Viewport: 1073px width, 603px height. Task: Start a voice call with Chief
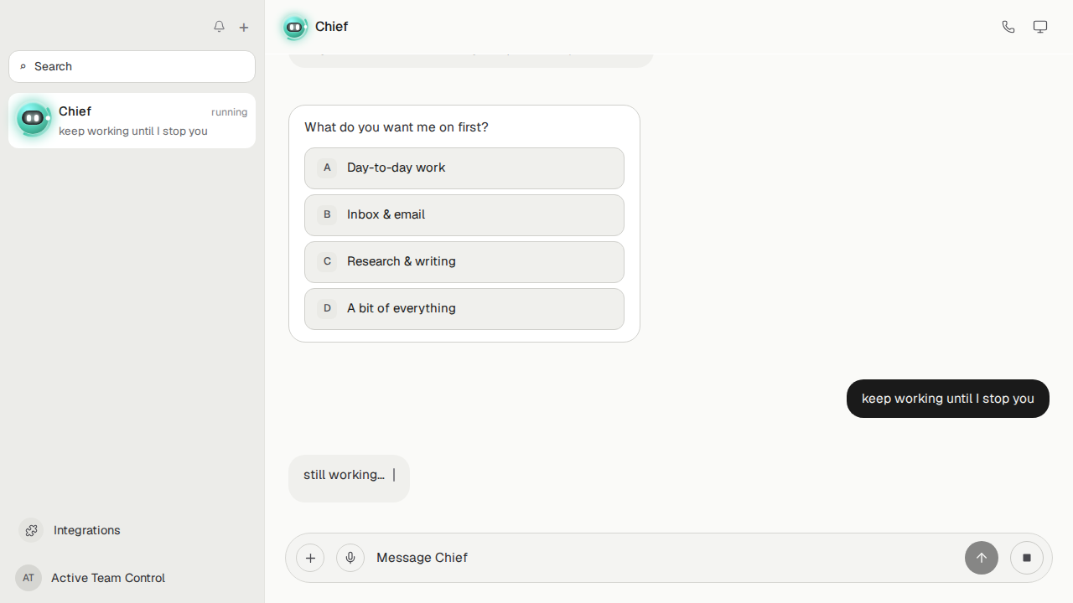(x=1008, y=27)
